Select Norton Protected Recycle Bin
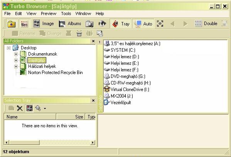The height and width of the screenshot is (157, 231). [x=56, y=73]
